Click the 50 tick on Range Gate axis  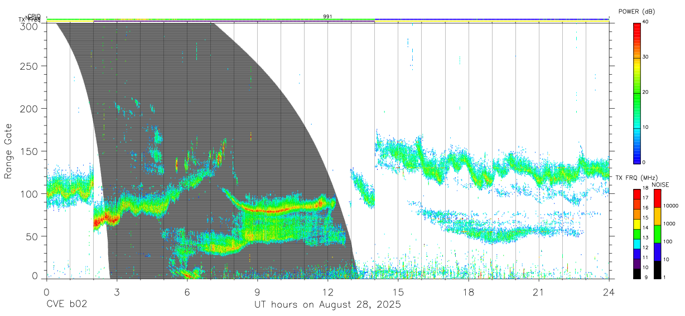point(32,236)
